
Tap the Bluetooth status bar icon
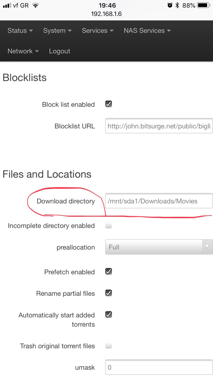tap(177, 5)
